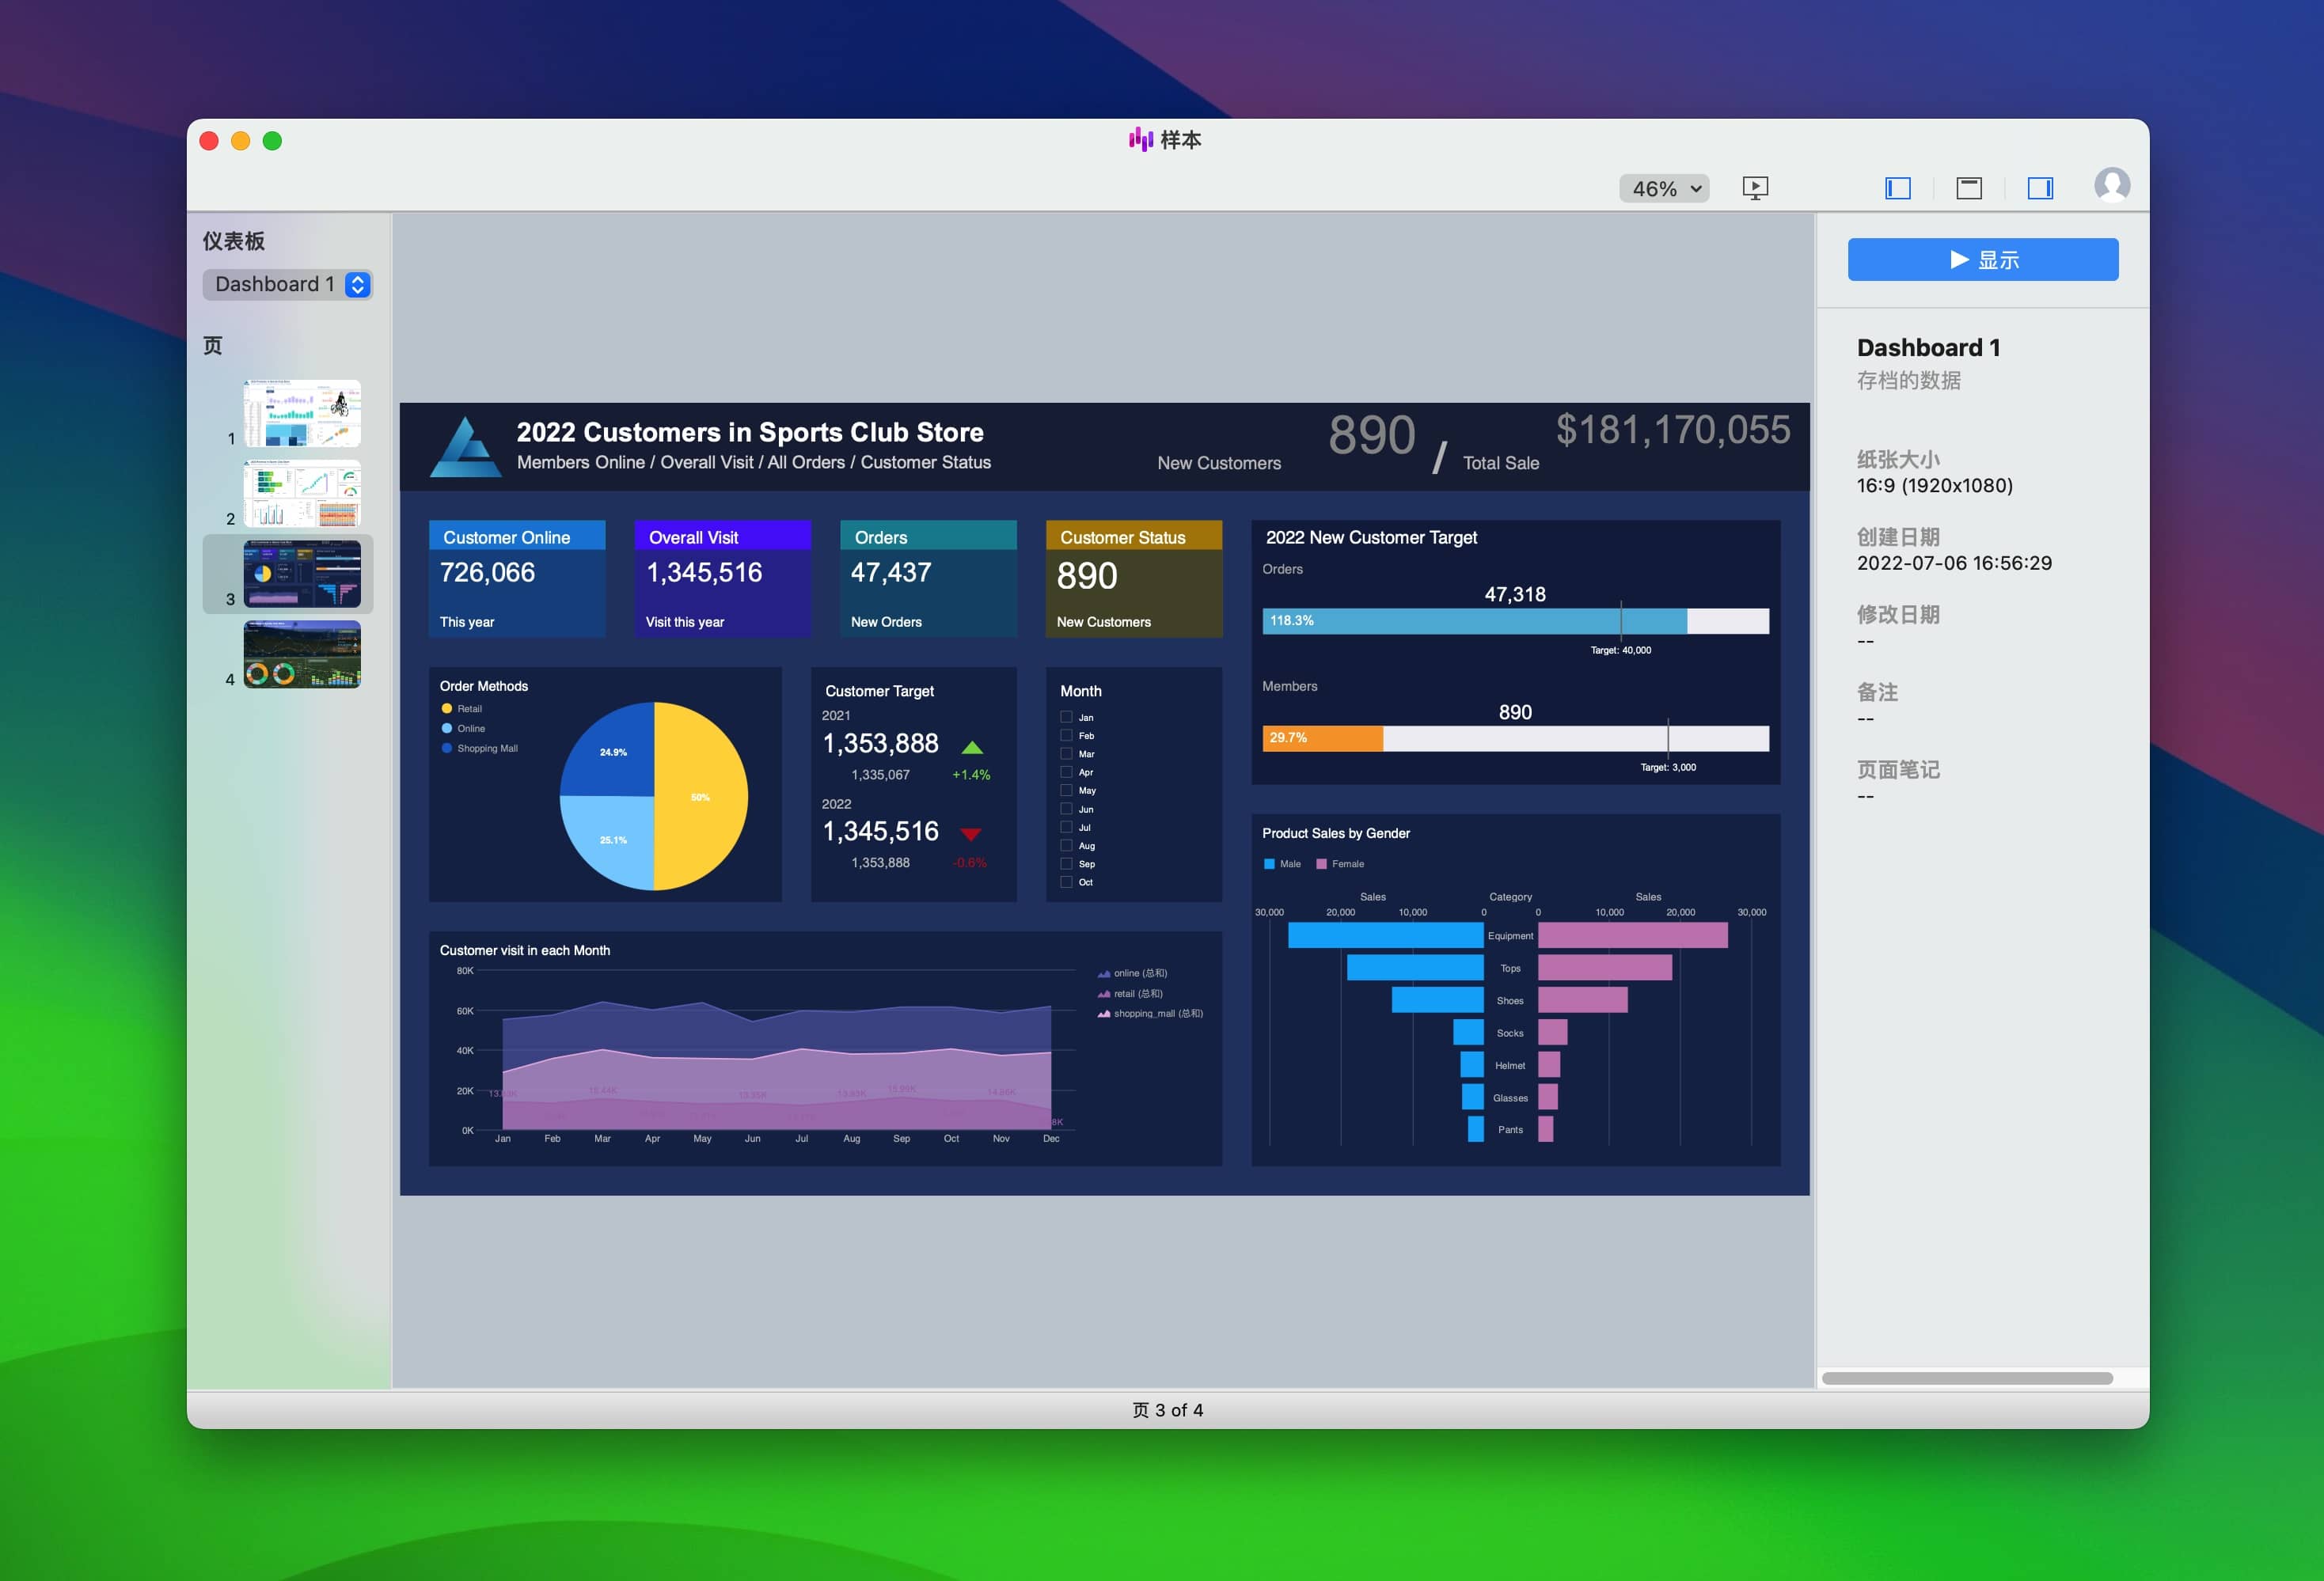Click the horizontal scrollbar in right panel
Image resolution: width=2324 pixels, height=1581 pixels.
coord(1966,1378)
